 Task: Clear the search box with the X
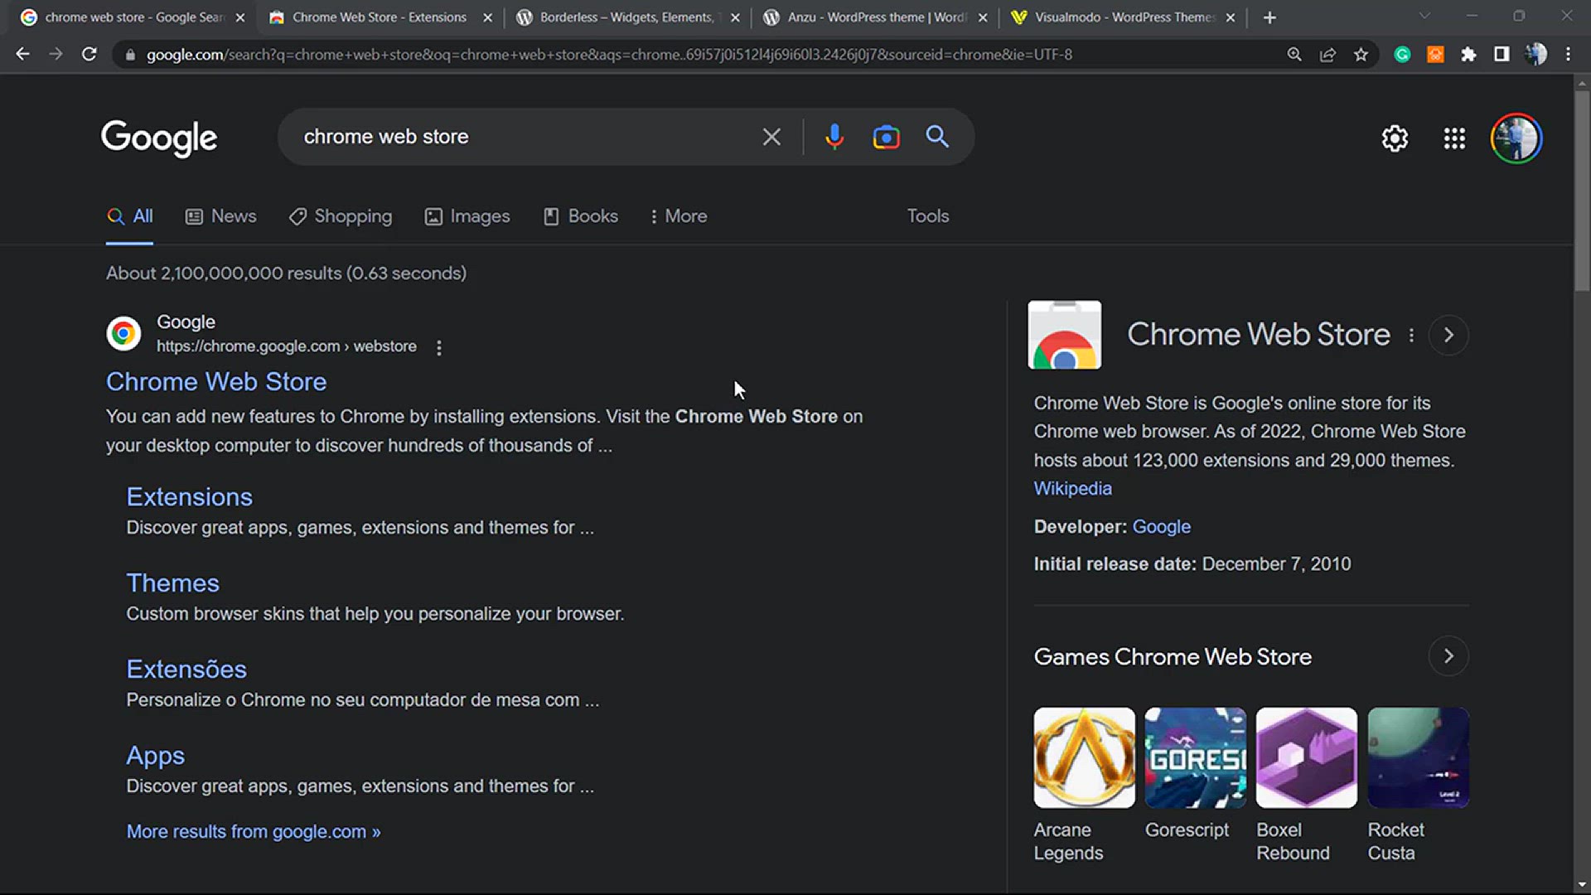[771, 137]
